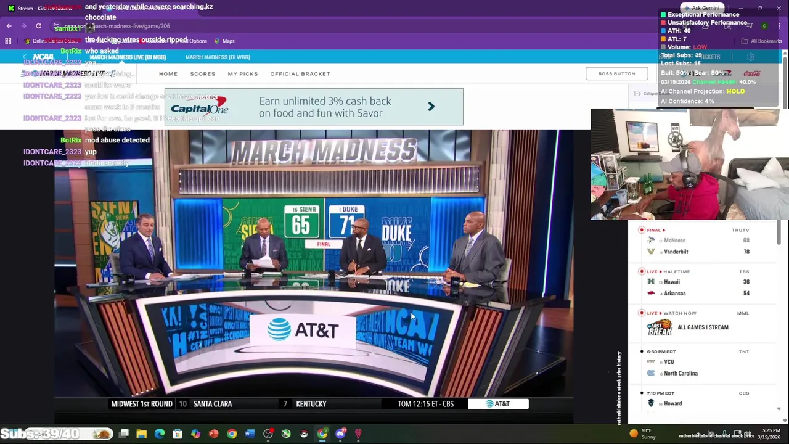This screenshot has height=444, width=789.
Task: Open the active Chrome window taskbar icon
Action: point(322,434)
